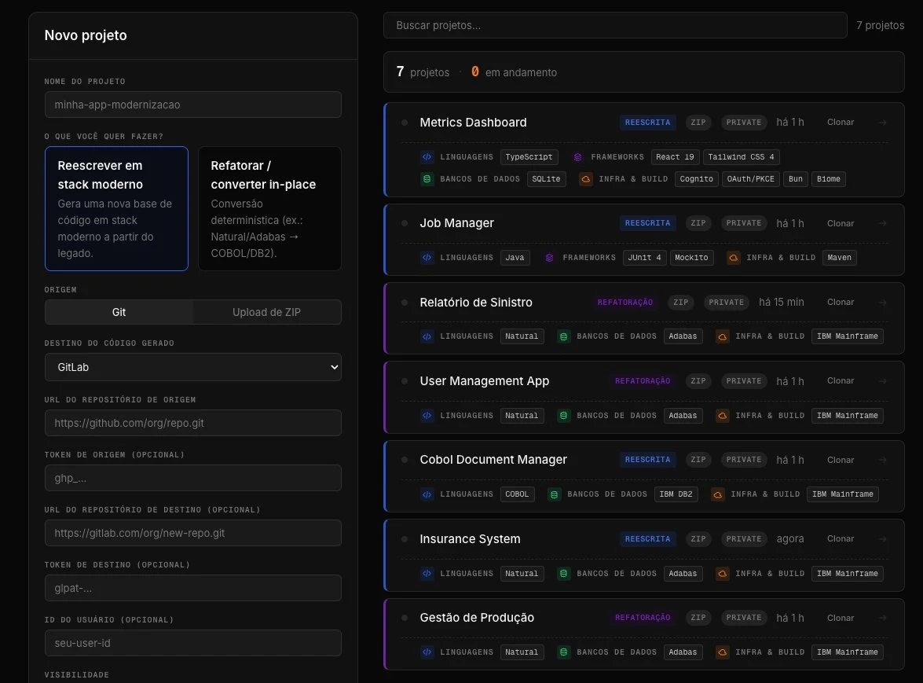
Task: Clone the Job Manager project
Action: point(840,223)
